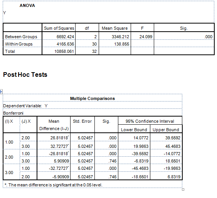Click the table move handle icon
Viewport: 217px width, 198px height.
[1, 91]
